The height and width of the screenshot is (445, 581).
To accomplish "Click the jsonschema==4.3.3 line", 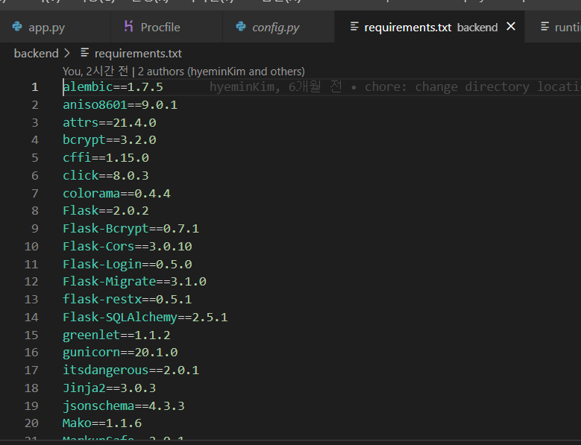I will [123, 405].
